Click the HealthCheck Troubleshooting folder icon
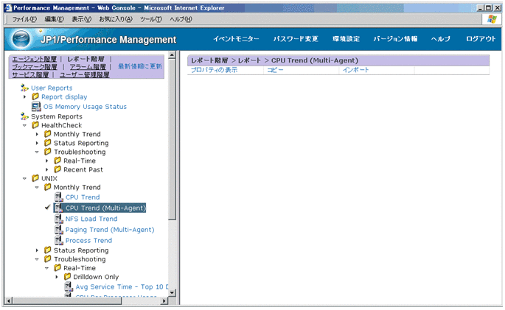 click(x=48, y=152)
